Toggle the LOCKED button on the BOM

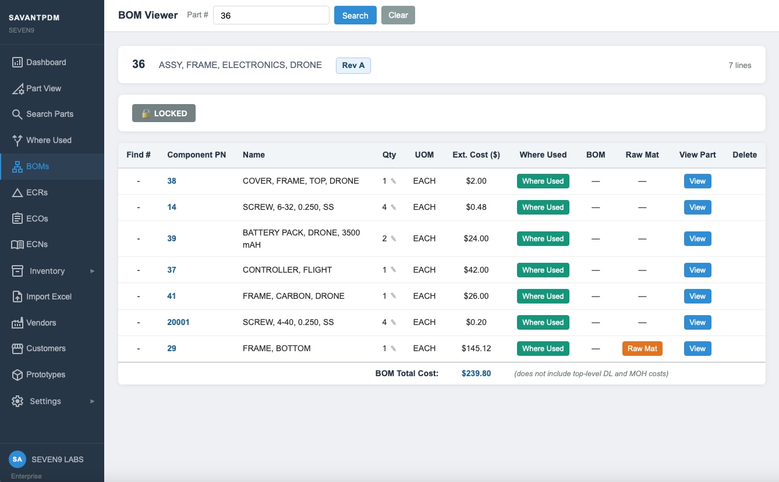coord(164,113)
